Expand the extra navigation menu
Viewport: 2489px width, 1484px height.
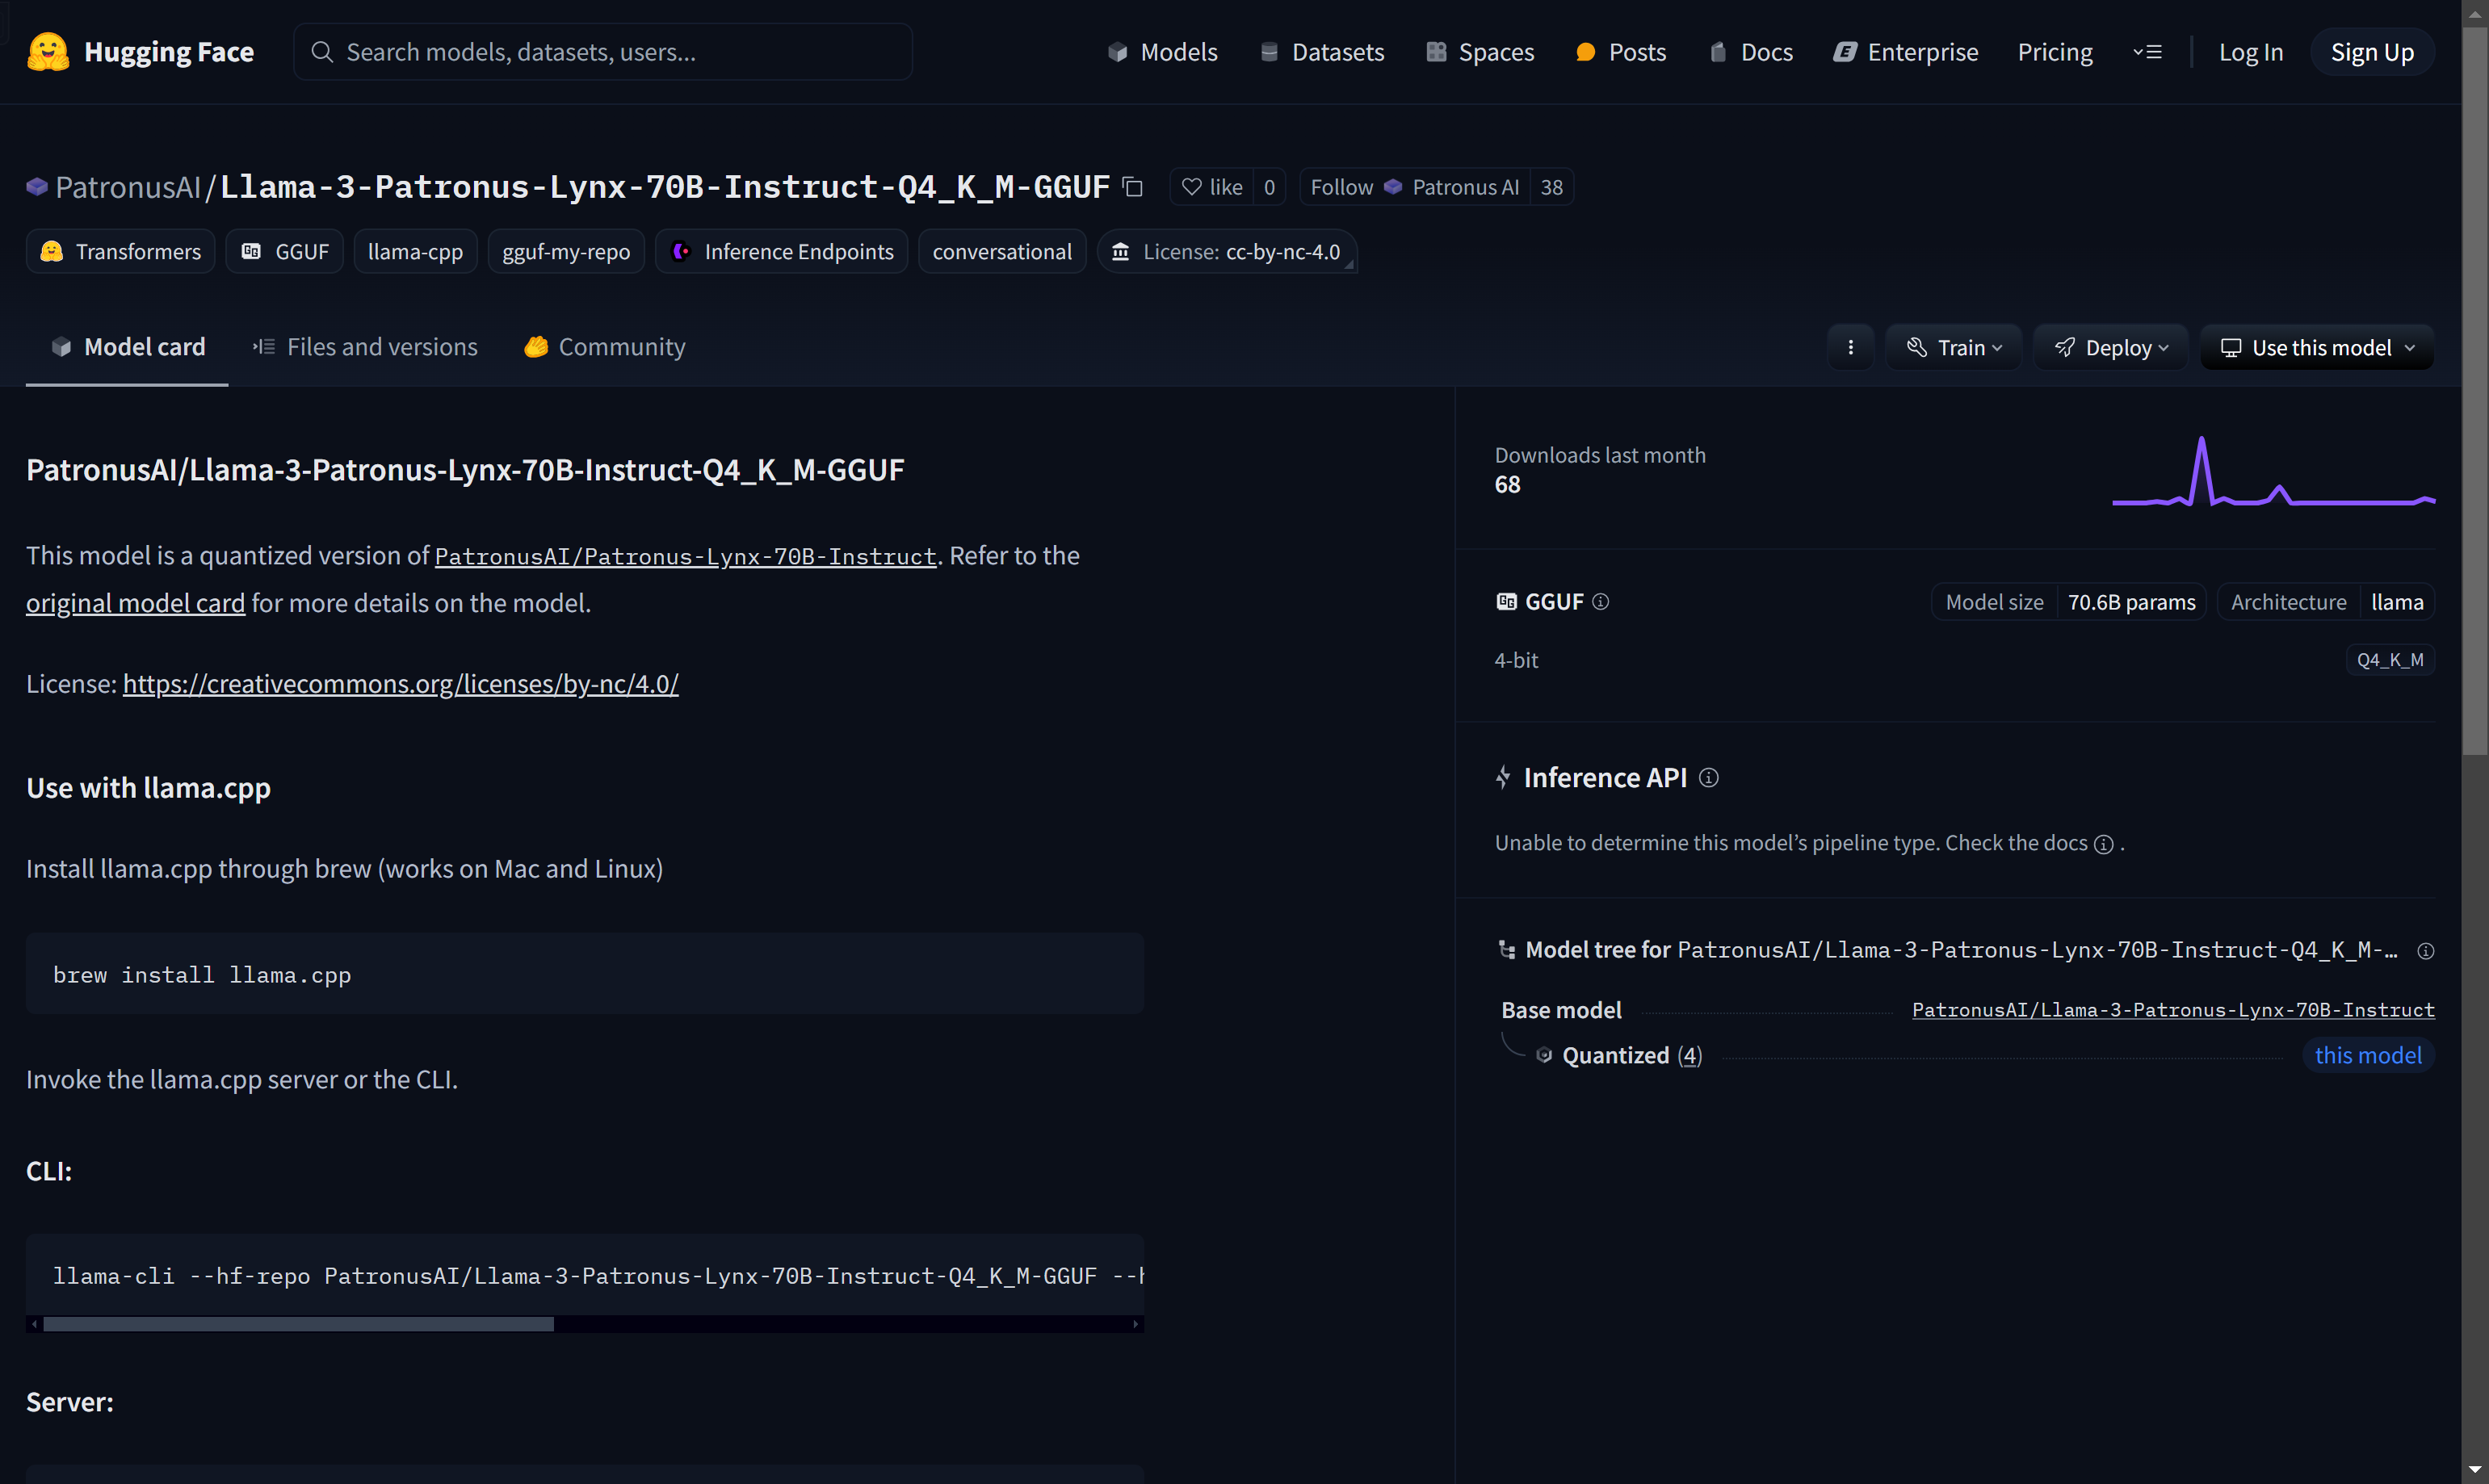pyautogui.click(x=2147, y=52)
